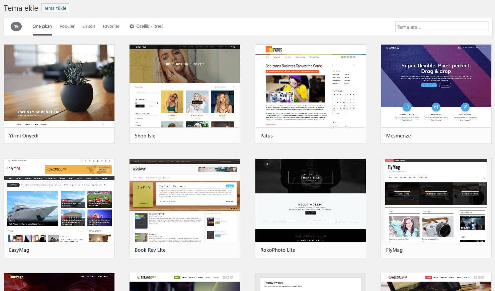
Task: Switch to the Popüler tab
Action: coord(67,26)
